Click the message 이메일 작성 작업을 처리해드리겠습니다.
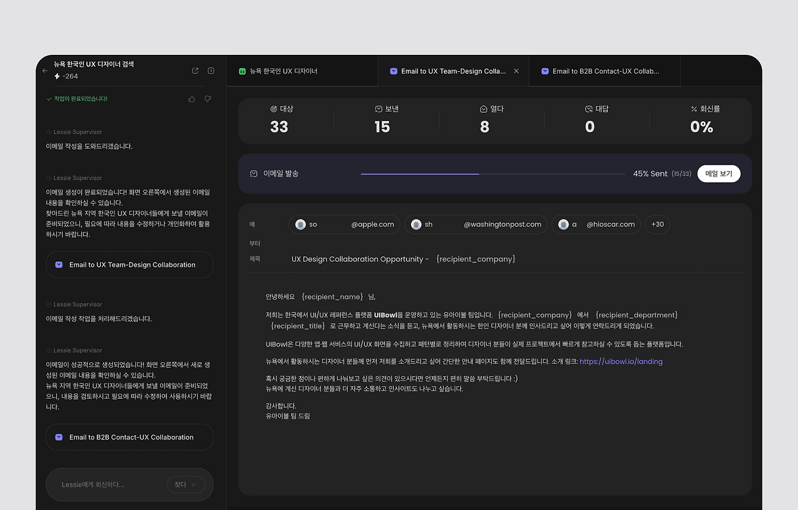 point(99,319)
